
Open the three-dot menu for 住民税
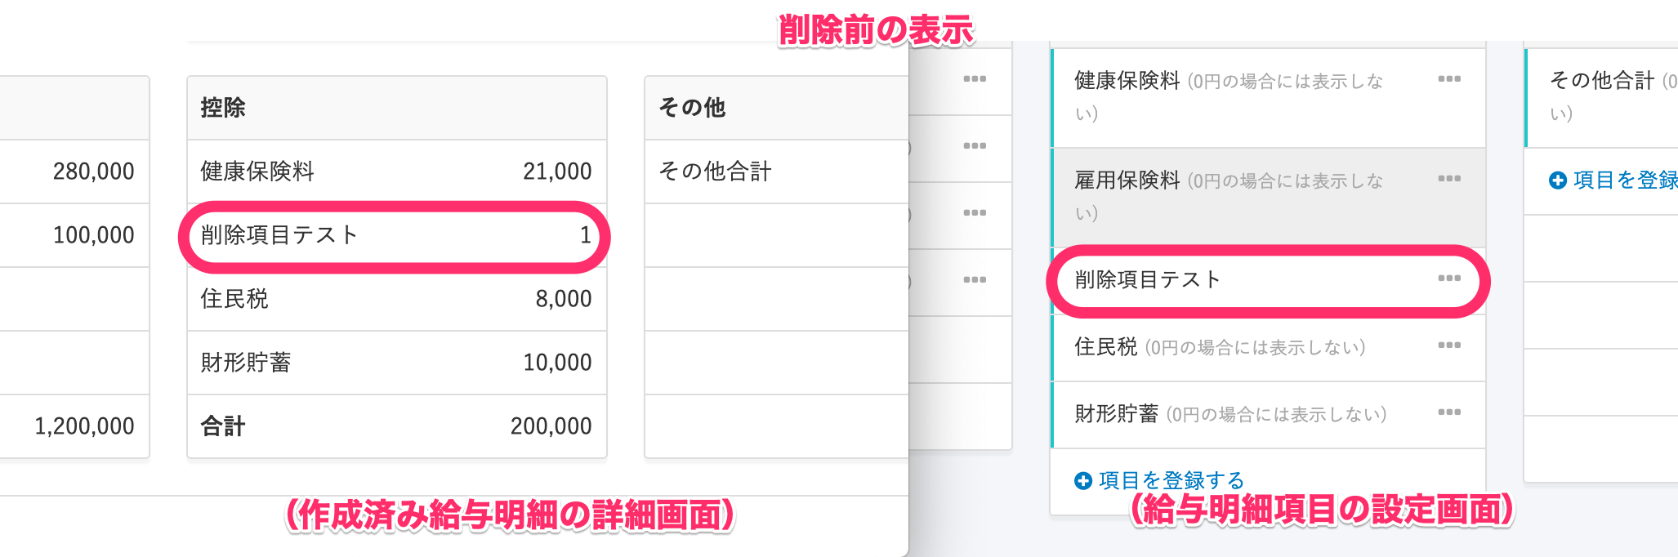tap(1449, 345)
